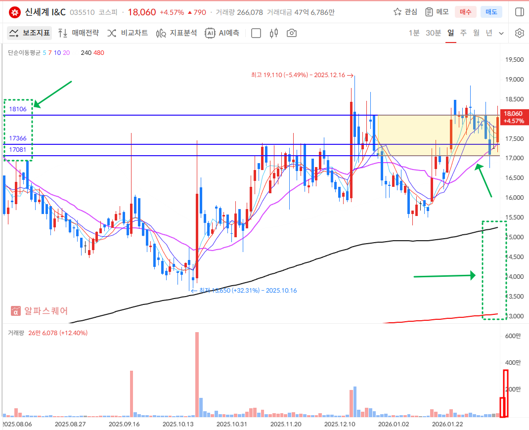Open chart settings gear icon
This screenshot has height=430, width=529.
[x=519, y=33]
